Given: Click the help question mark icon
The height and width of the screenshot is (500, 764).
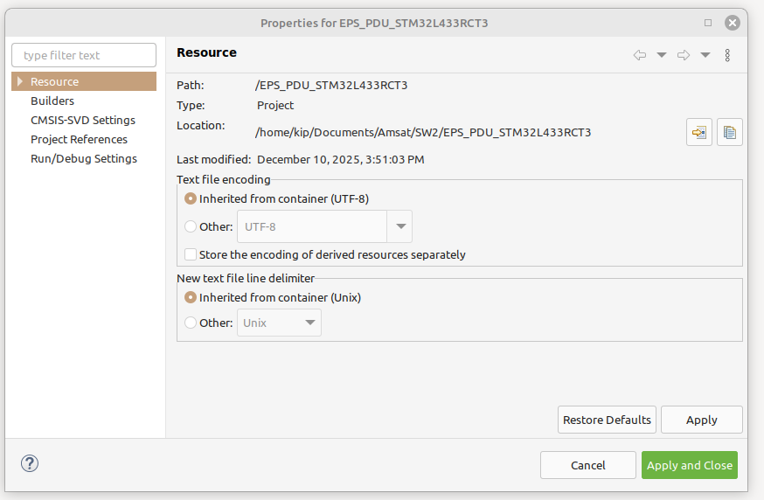Looking at the screenshot, I should point(29,464).
